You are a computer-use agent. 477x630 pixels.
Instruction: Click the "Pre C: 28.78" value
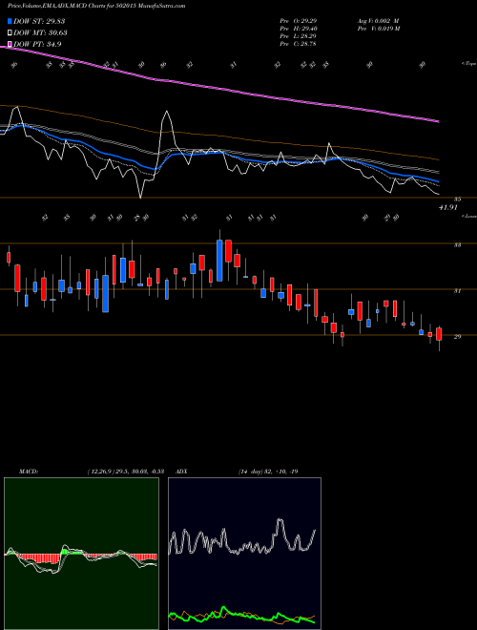point(299,44)
